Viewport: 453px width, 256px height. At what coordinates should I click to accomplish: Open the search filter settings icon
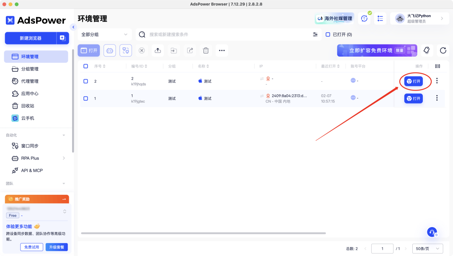tap(315, 34)
